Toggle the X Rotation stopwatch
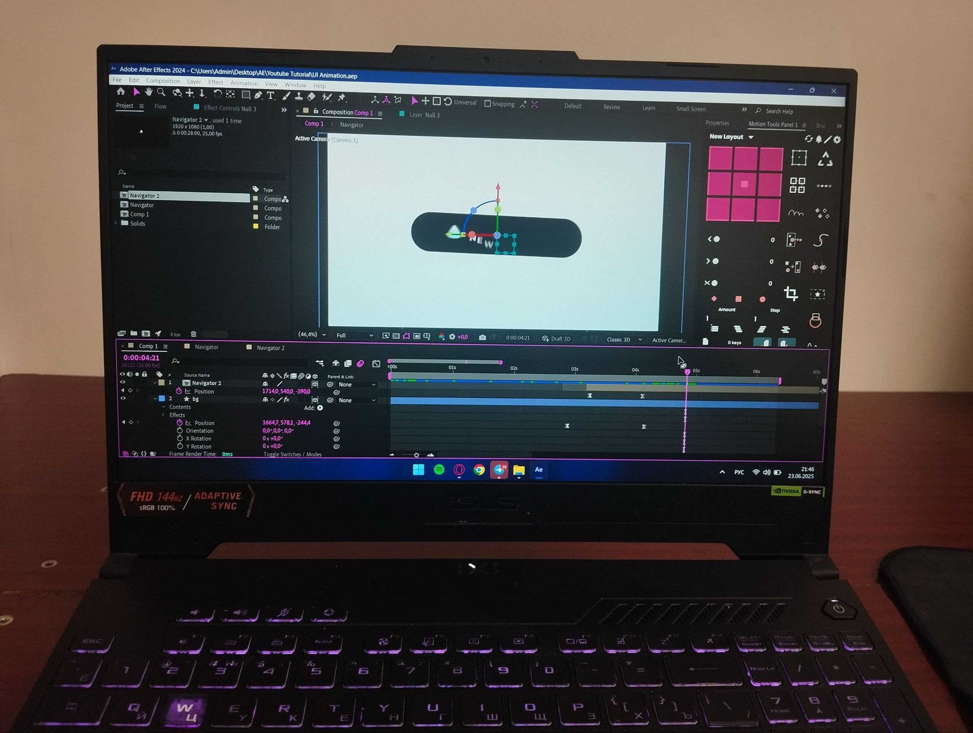 coord(180,438)
